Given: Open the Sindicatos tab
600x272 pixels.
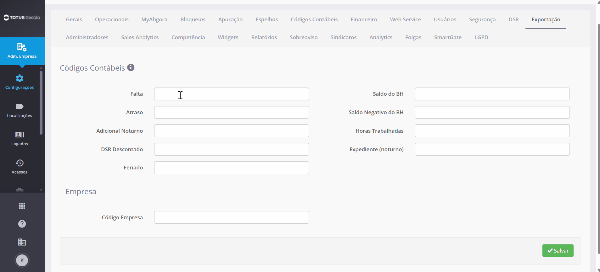Looking at the screenshot, I should 343,37.
